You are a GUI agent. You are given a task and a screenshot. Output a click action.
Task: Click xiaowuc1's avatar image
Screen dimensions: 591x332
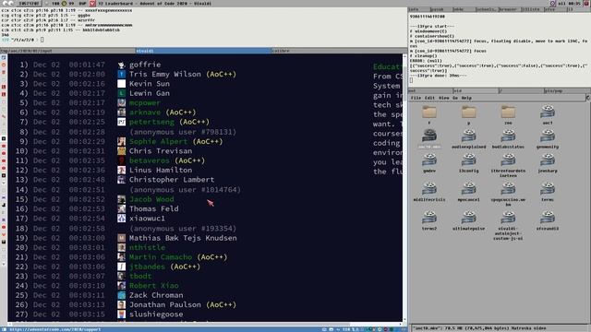(121, 219)
